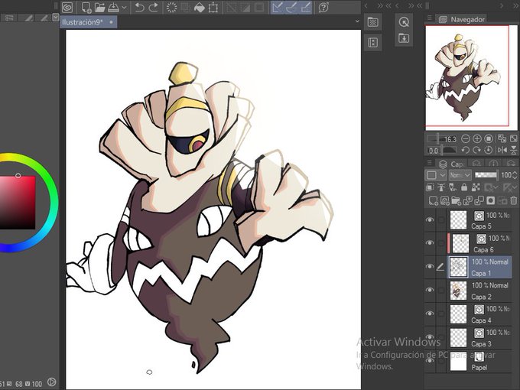520x390 pixels.
Task: Open a file with the folder icon
Action: 100,8
